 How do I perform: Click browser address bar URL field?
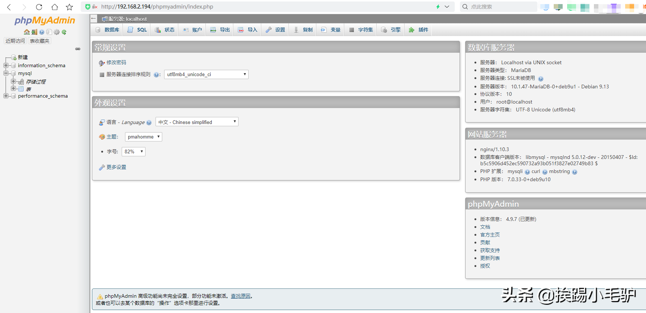(268, 7)
